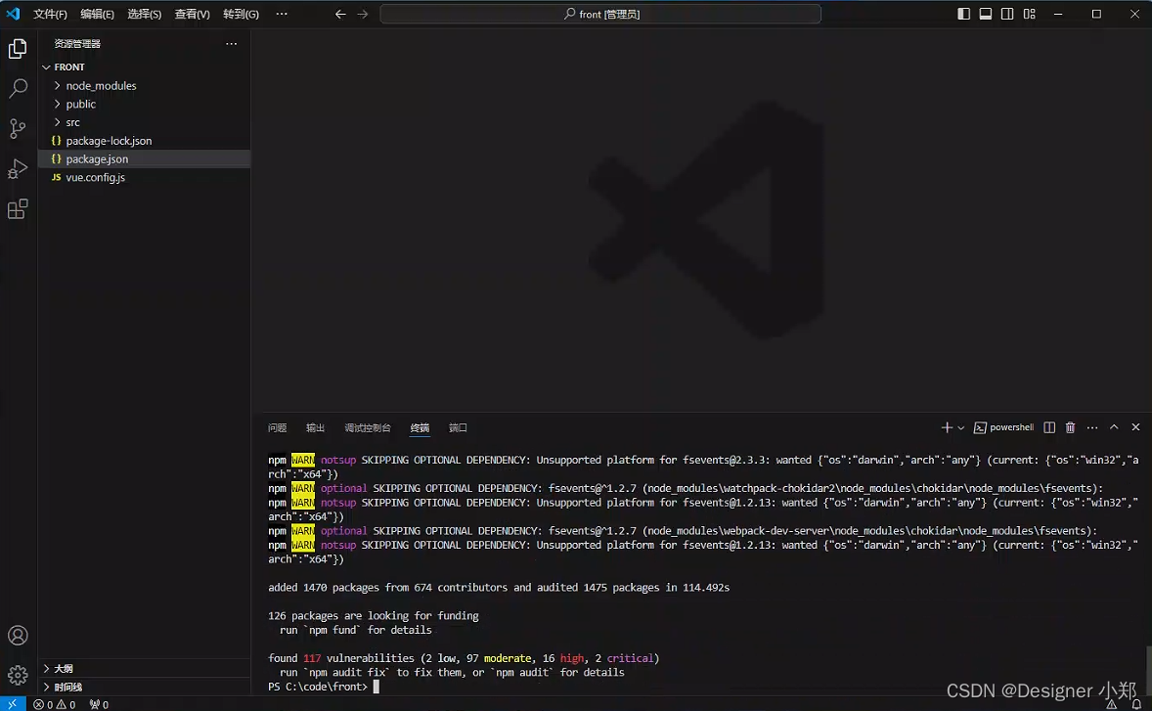Click the VS Code logo in title bar
Viewport: 1152px width, 711px height.
14,14
